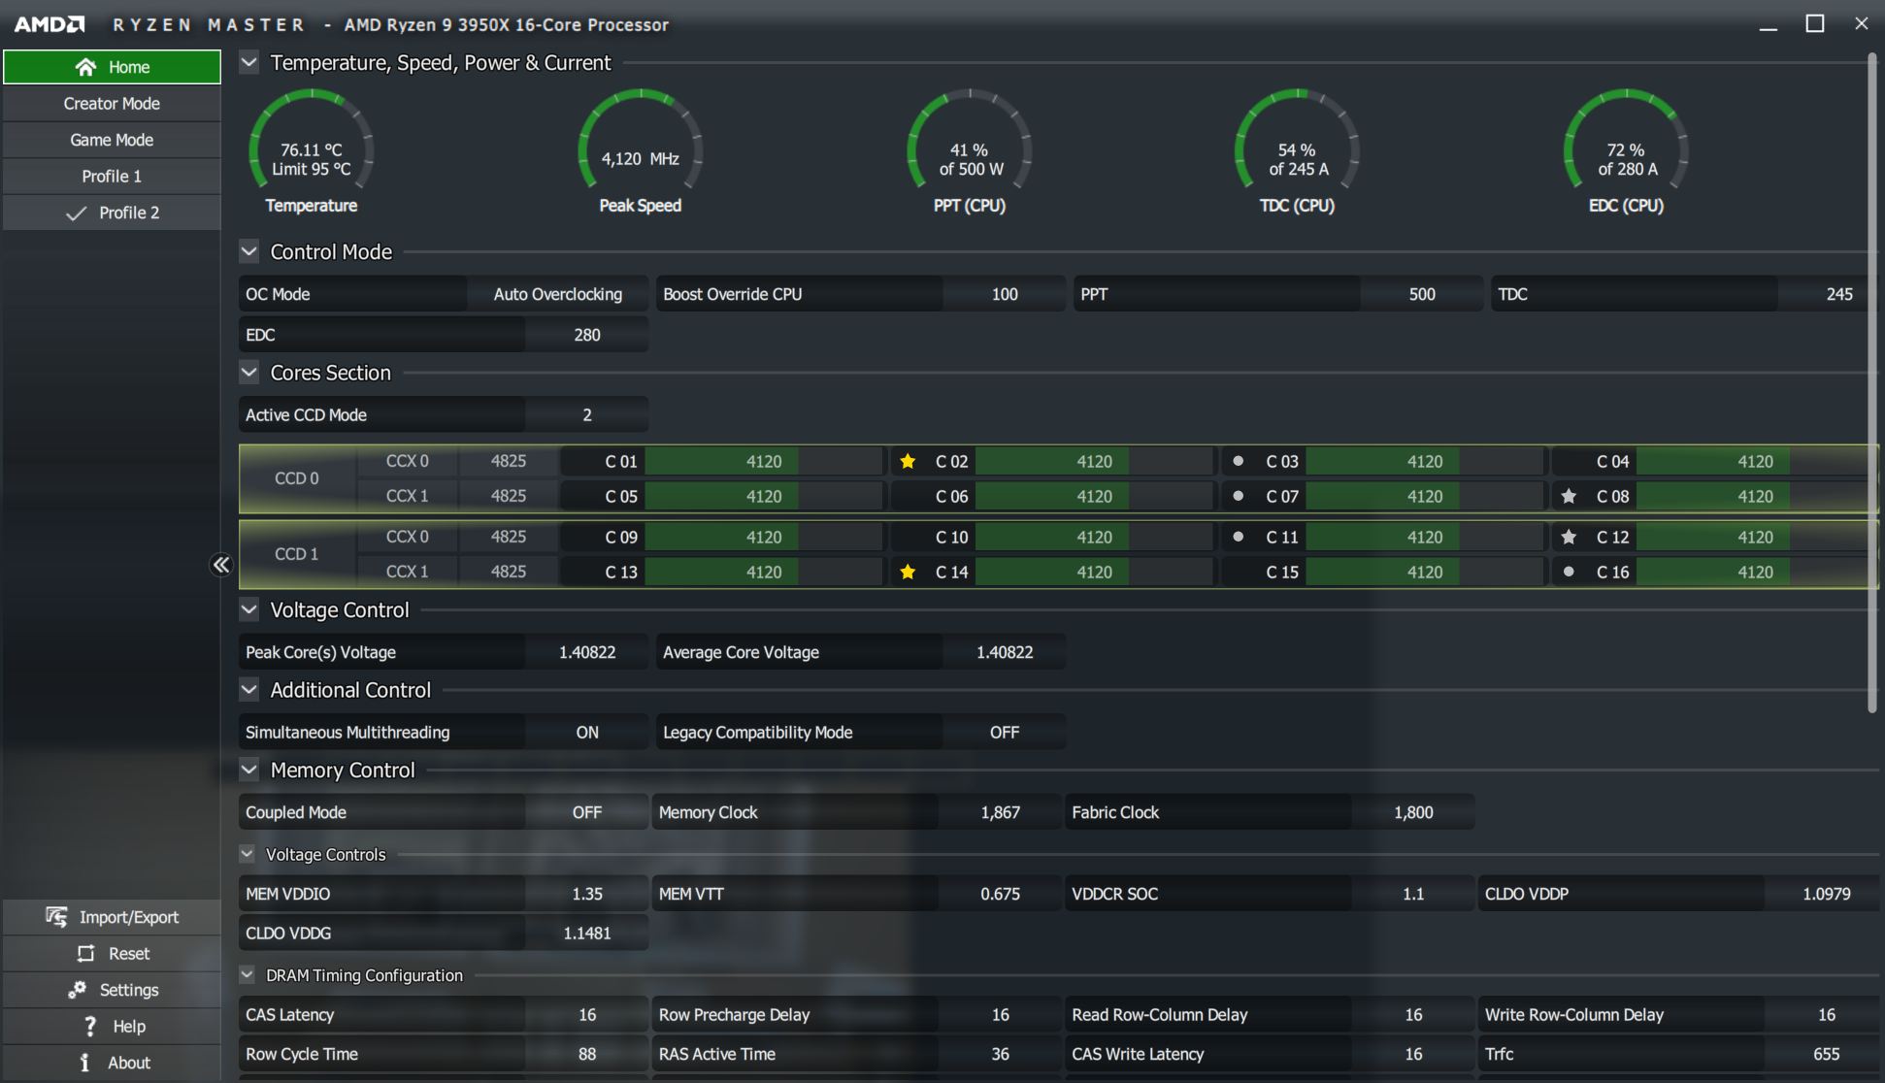The height and width of the screenshot is (1083, 1885).
Task: Toggle Coupled Mode OFF value
Action: (586, 812)
